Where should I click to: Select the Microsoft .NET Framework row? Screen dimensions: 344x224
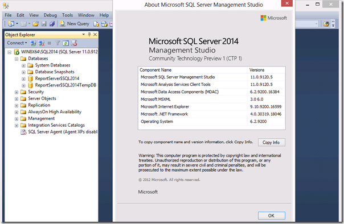[x=212, y=114]
